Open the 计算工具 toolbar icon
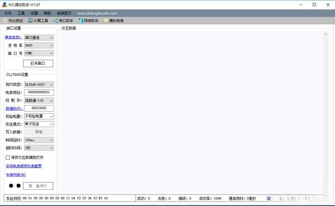The image size is (335, 206). [30, 21]
